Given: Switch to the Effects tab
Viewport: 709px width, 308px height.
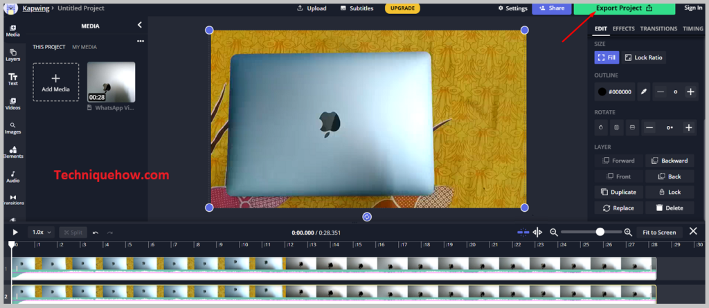Looking at the screenshot, I should (623, 29).
